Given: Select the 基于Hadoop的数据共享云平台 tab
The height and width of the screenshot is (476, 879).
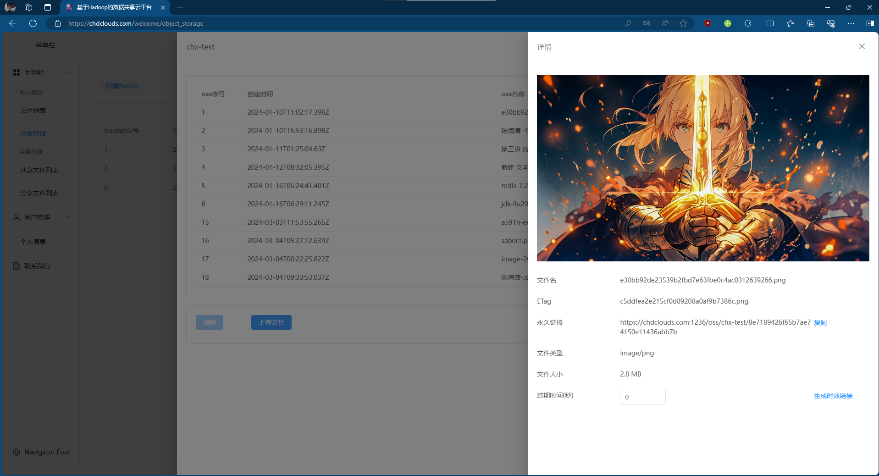Looking at the screenshot, I should [114, 7].
